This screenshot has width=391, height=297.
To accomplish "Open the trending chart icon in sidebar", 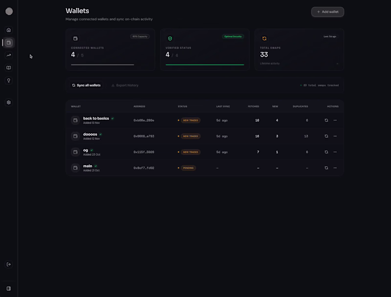I will pos(9,55).
